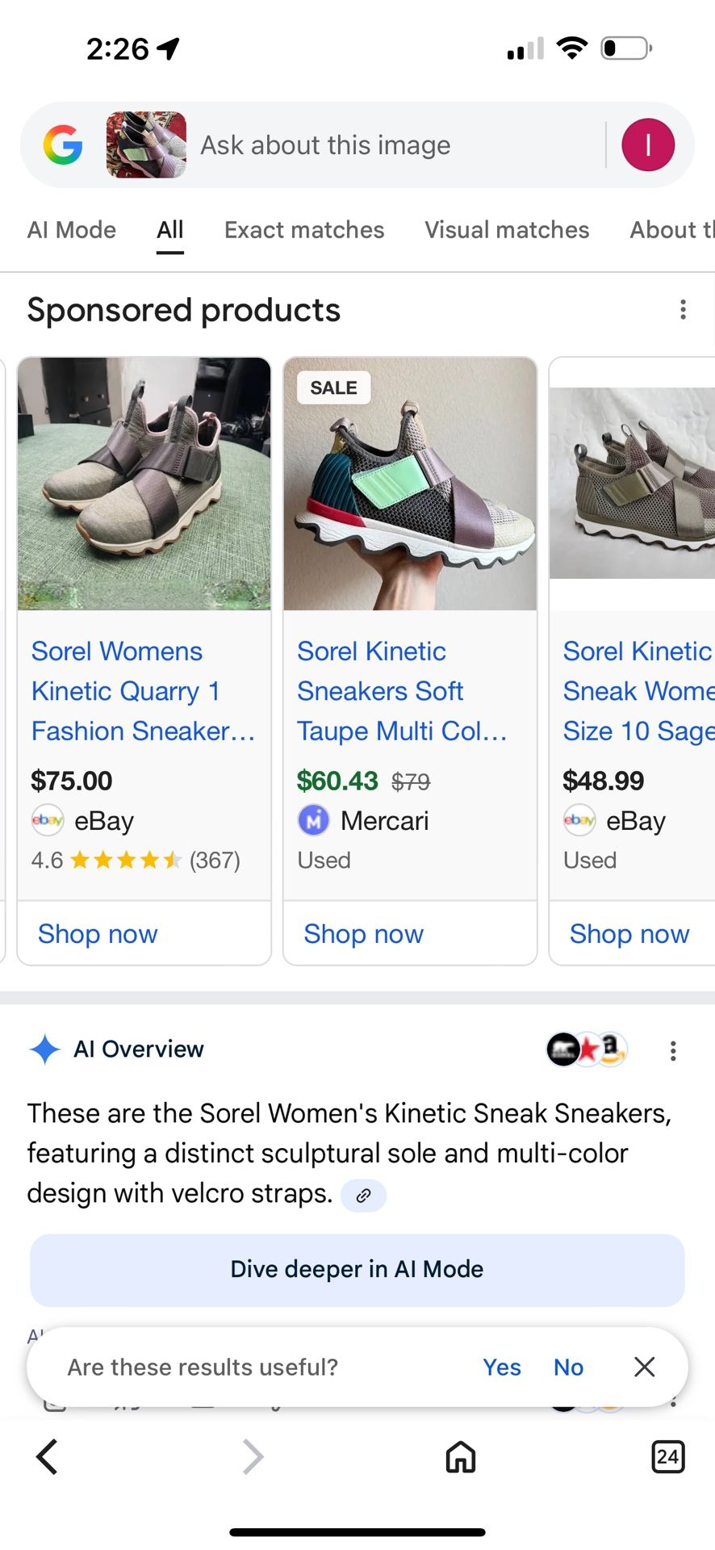The height and width of the screenshot is (1550, 715).
Task: Dismiss the feedback prompt with X
Action: (644, 1367)
